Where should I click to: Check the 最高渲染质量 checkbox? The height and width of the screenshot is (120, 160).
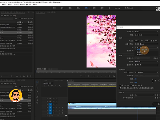[132, 85]
